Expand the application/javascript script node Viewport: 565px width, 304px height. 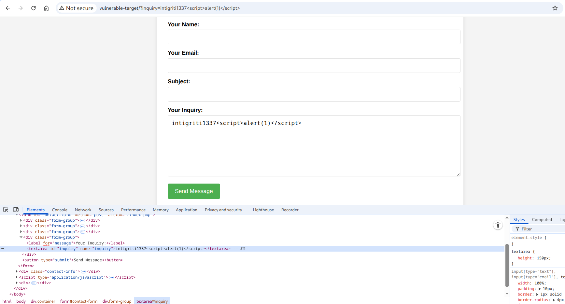17,277
